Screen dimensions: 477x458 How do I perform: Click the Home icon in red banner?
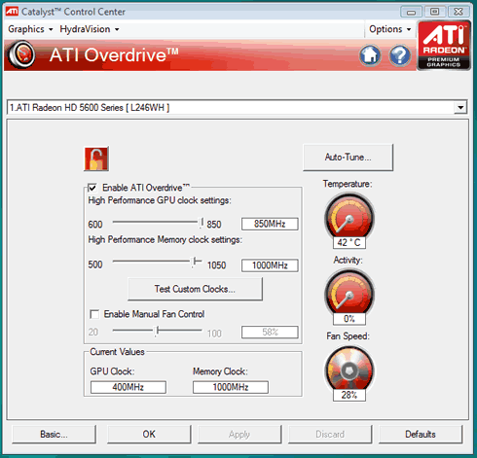(370, 55)
